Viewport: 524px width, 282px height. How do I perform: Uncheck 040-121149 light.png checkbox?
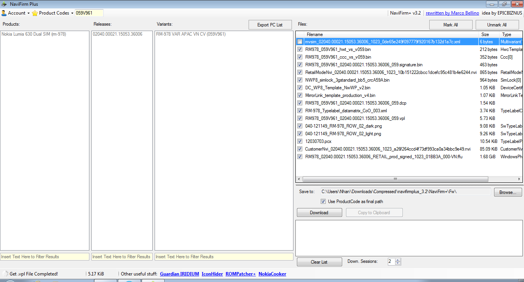300,134
